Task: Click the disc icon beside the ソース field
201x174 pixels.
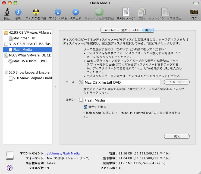Action: click(81, 82)
